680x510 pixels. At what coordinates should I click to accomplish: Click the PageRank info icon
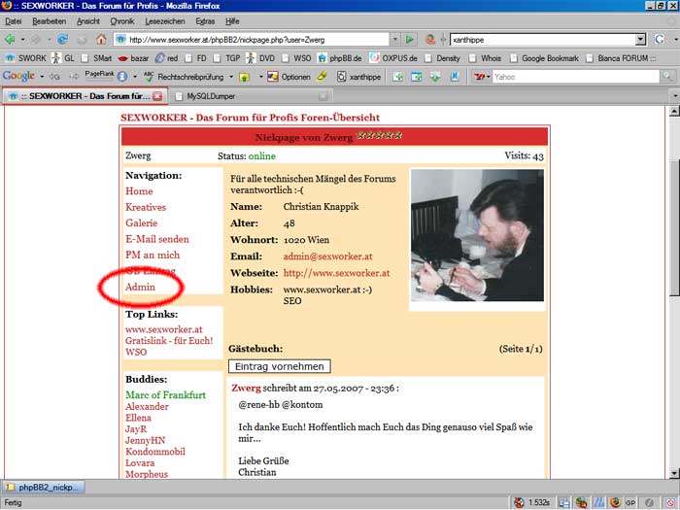pos(122,77)
